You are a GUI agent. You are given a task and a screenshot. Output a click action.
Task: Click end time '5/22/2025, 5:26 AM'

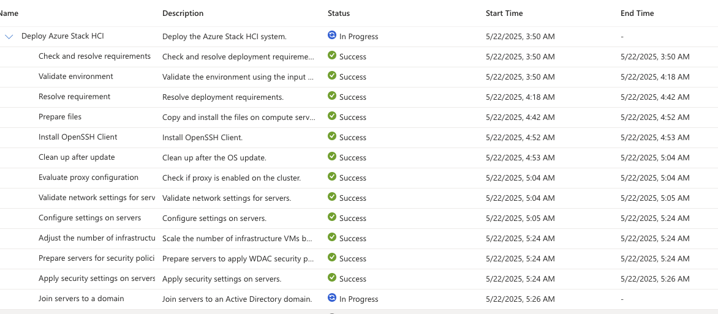click(x=655, y=278)
